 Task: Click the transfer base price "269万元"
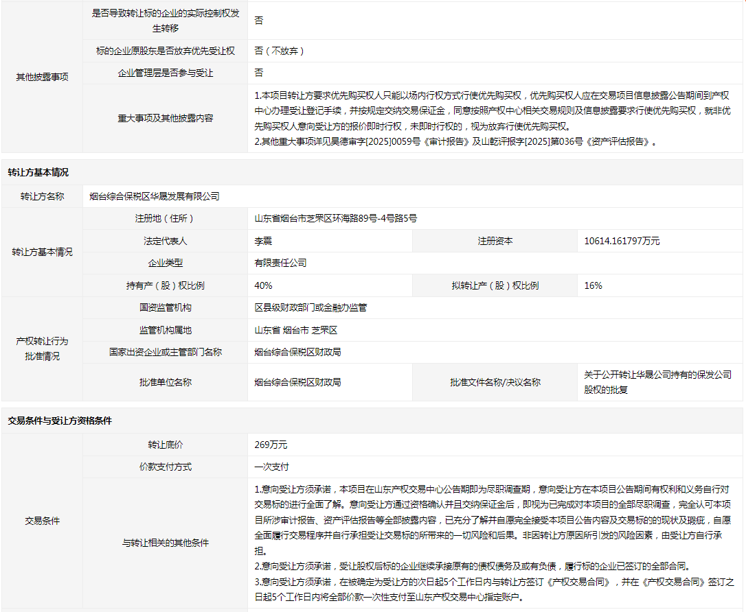[271, 445]
